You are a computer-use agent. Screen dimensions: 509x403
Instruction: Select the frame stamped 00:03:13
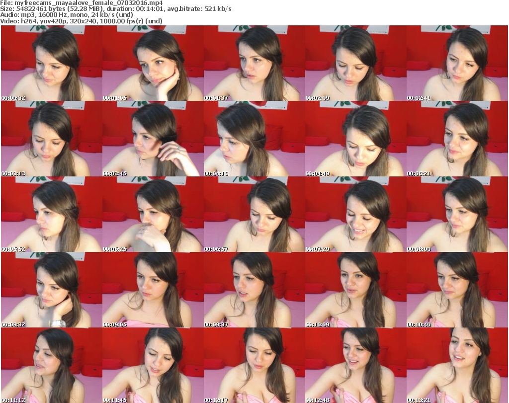click(x=52, y=139)
